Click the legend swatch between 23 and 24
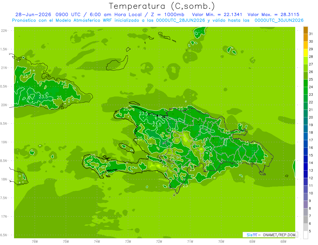 pos(306,91)
